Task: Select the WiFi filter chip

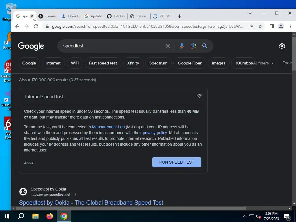Action: [x=75, y=63]
